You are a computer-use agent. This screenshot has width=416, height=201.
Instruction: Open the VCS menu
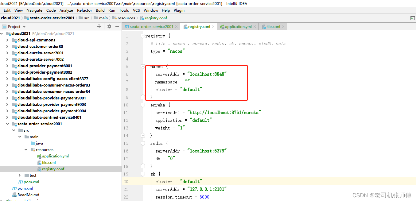136,10
